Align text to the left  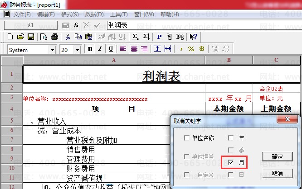[123, 49]
